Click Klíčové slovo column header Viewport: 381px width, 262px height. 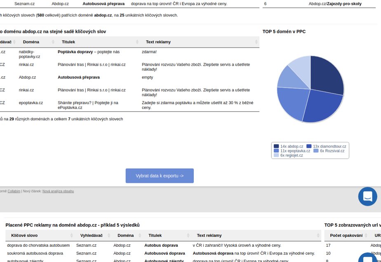pos(24,235)
